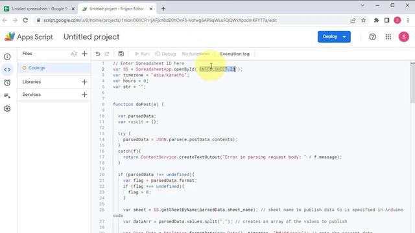Share this page from address bar icon
Screen dimensions: 415x233
[x=353, y=20]
